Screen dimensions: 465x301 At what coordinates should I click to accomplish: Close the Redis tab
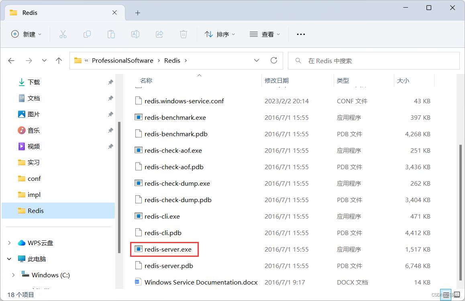114,12
